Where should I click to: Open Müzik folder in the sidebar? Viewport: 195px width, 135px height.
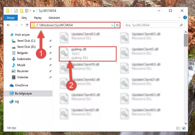[21, 65]
